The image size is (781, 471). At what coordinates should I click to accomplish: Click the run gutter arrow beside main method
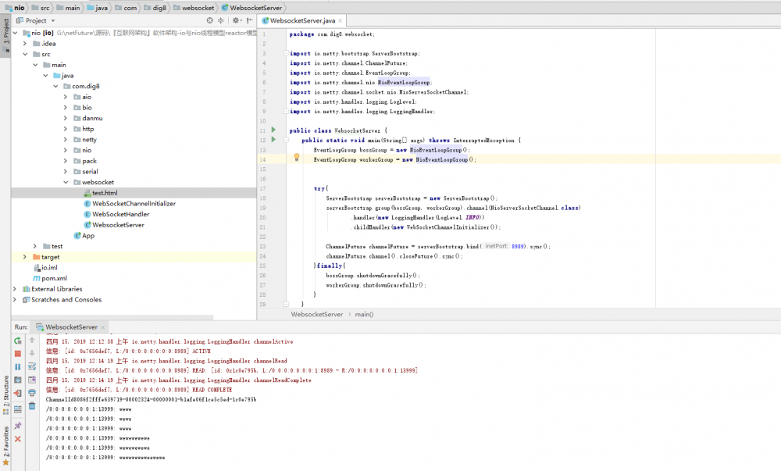pyautogui.click(x=273, y=139)
